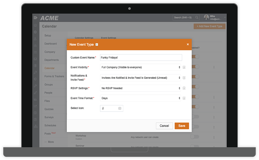Screen dimensions: 259x160
Task: Click the "Calendar" page heading
Action: (49, 26)
